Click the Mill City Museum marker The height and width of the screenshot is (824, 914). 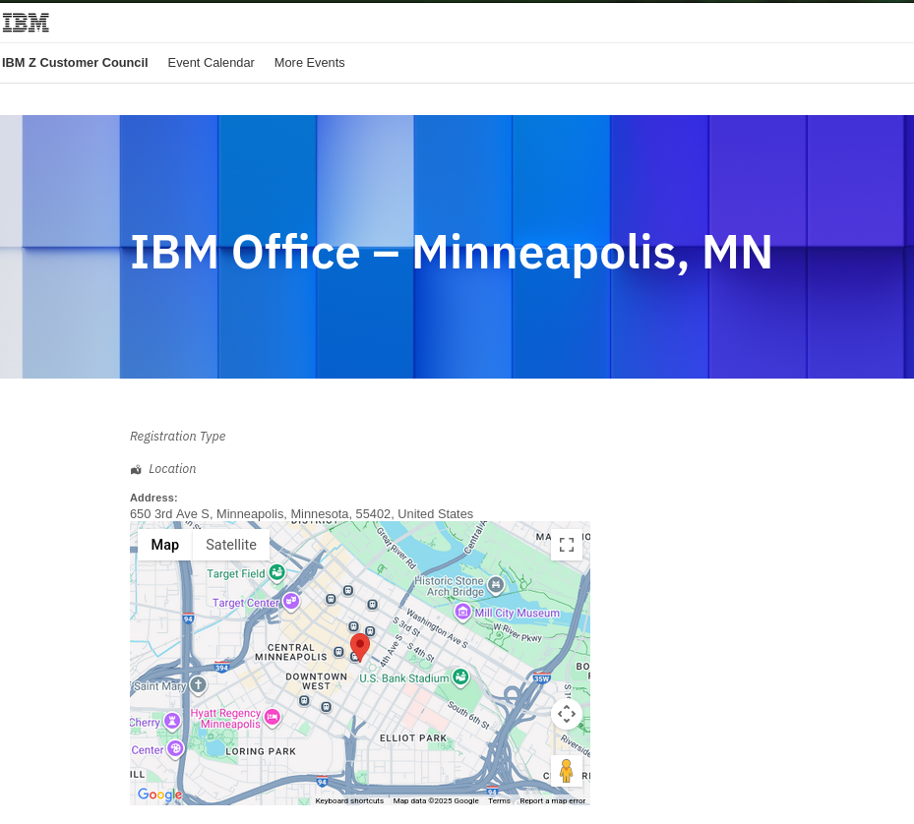point(462,612)
